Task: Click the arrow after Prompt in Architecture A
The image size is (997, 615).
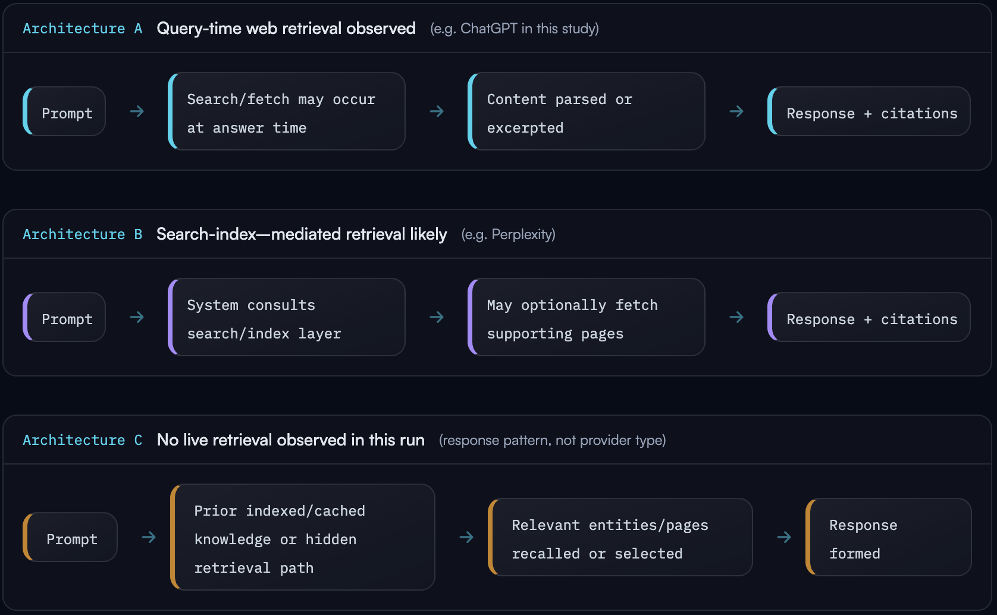Action: (x=137, y=111)
